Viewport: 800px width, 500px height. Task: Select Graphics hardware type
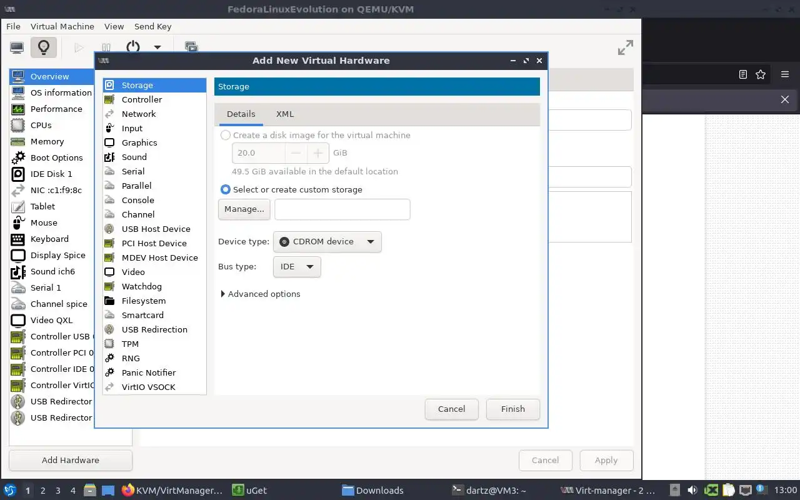(x=154, y=142)
